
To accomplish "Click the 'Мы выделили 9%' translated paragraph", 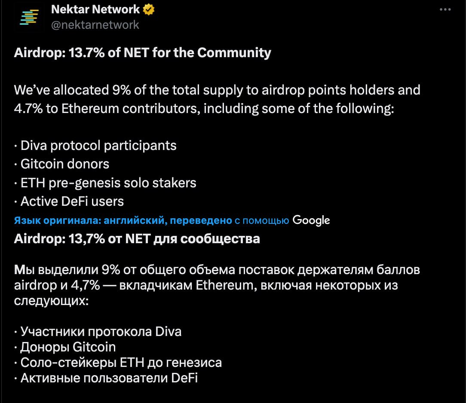I will click(217, 285).
